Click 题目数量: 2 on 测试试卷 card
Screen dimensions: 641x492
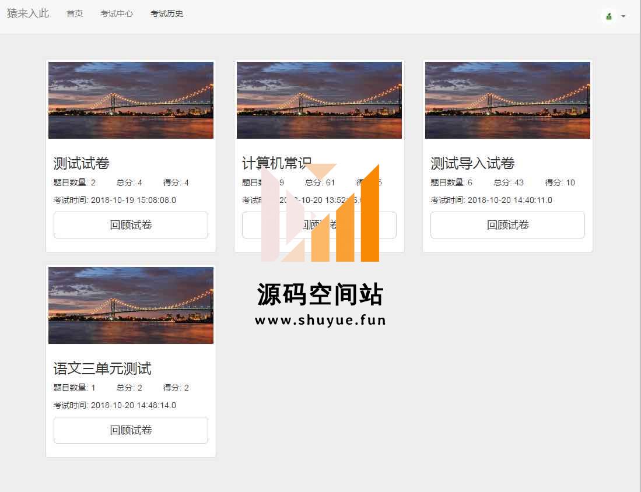74,182
